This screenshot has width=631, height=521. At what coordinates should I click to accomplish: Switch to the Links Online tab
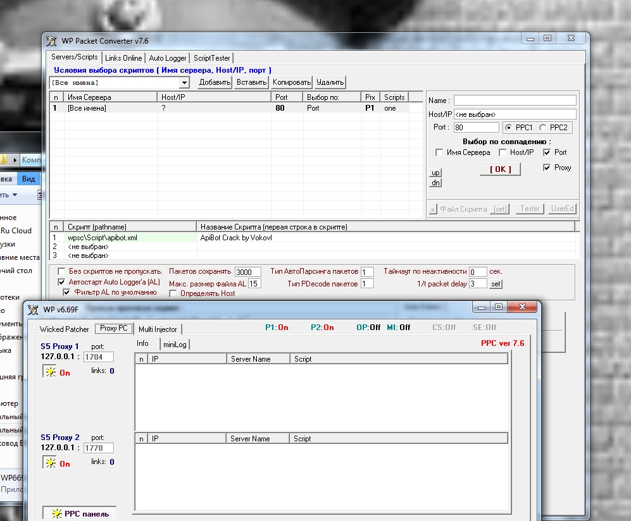tap(123, 58)
